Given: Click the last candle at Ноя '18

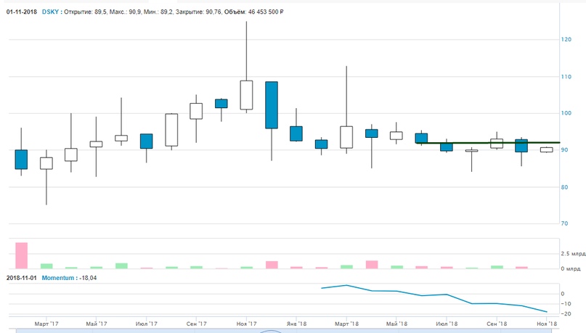Looking at the screenshot, I should coord(546,149).
